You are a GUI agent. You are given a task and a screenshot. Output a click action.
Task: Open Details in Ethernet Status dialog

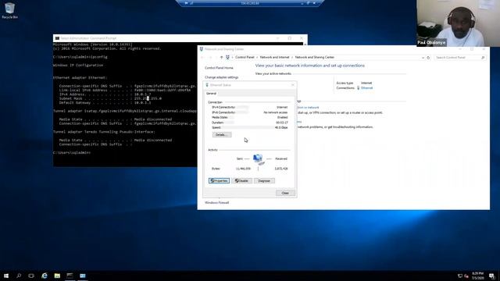pos(222,135)
